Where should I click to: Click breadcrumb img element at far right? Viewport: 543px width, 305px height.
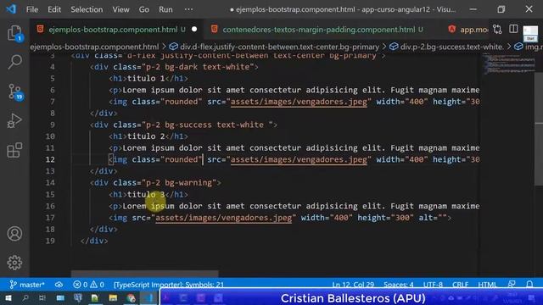[x=528, y=47]
